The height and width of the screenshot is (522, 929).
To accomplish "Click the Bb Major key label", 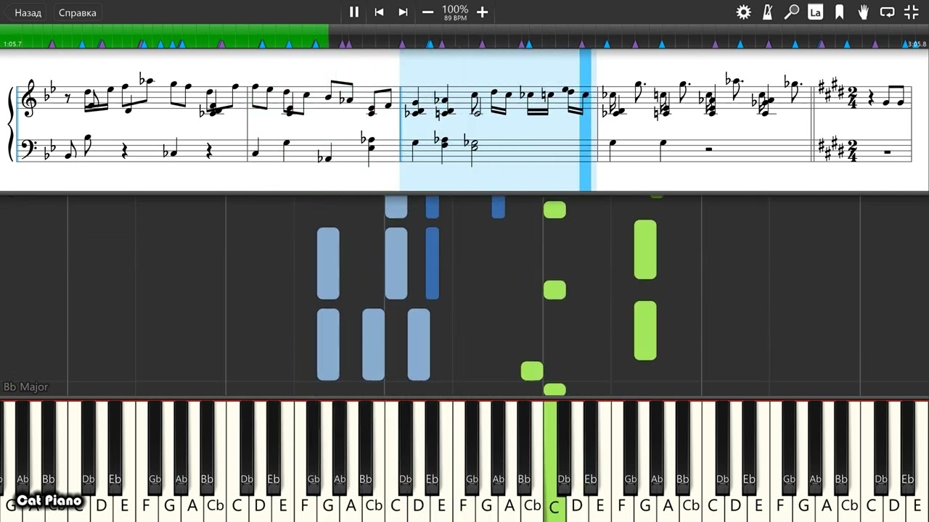I will pos(26,387).
